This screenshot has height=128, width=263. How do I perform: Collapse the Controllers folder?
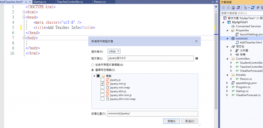pos(227,59)
